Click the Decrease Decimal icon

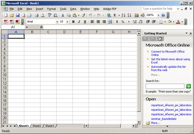coord(140,22)
